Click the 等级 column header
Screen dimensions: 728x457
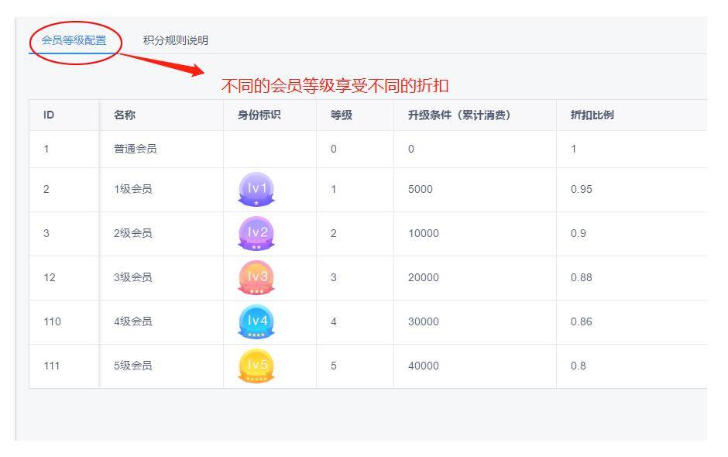(342, 115)
